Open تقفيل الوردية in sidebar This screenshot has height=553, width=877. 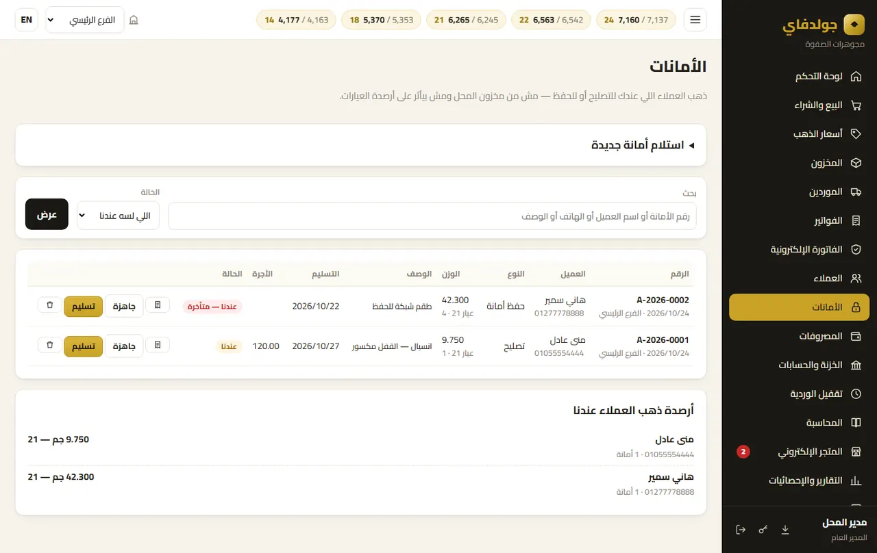799,394
